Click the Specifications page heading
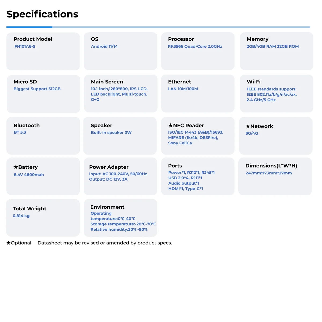This screenshot has width=322, height=322. [42, 14]
